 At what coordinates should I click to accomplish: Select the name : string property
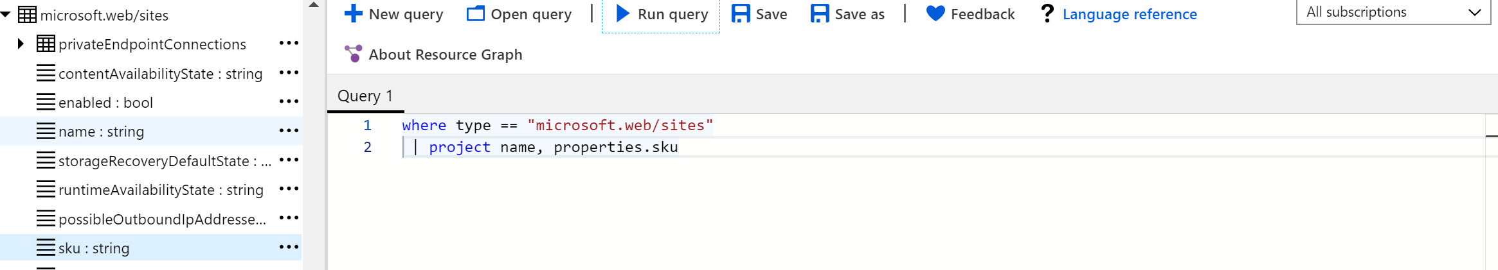101,131
